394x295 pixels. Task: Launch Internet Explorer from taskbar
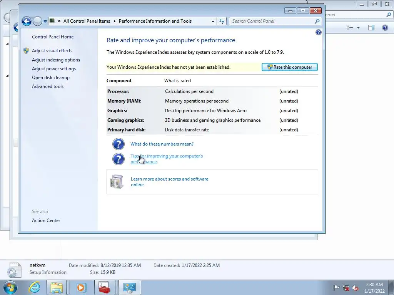(x=34, y=287)
